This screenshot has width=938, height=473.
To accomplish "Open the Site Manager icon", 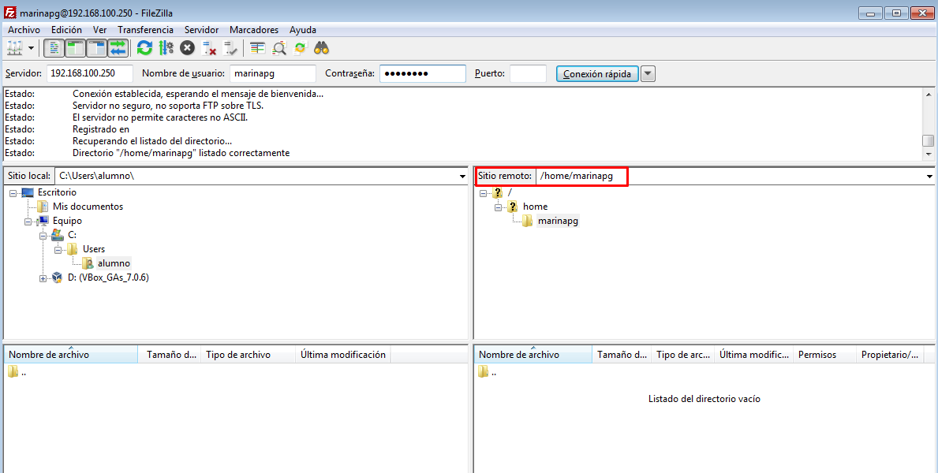I will [15, 48].
